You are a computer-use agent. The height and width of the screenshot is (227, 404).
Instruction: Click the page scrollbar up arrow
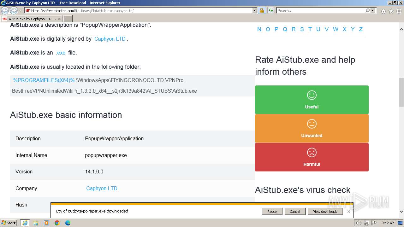[401, 29]
